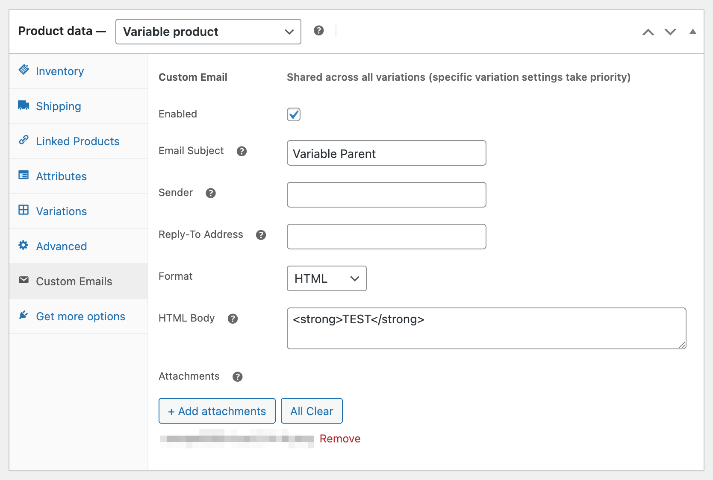Click the All Clear button

click(x=312, y=411)
